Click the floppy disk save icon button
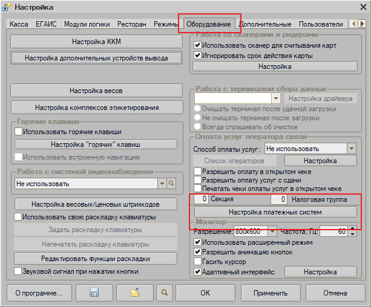 click(x=94, y=293)
